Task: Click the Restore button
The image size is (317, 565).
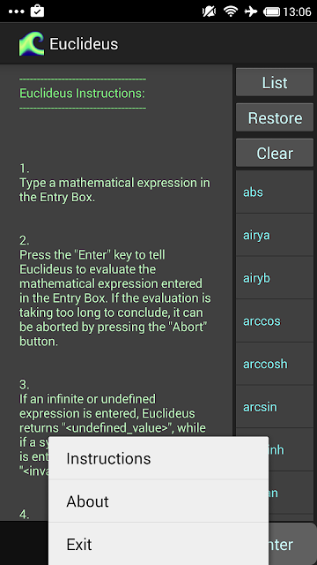Action: 275,117
